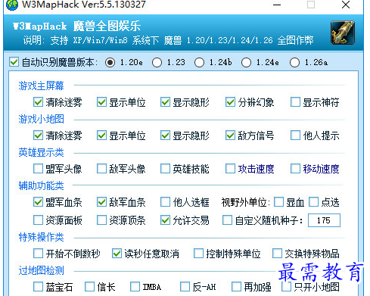Toggle 分辨幻象 checkbox

[x=230, y=102]
